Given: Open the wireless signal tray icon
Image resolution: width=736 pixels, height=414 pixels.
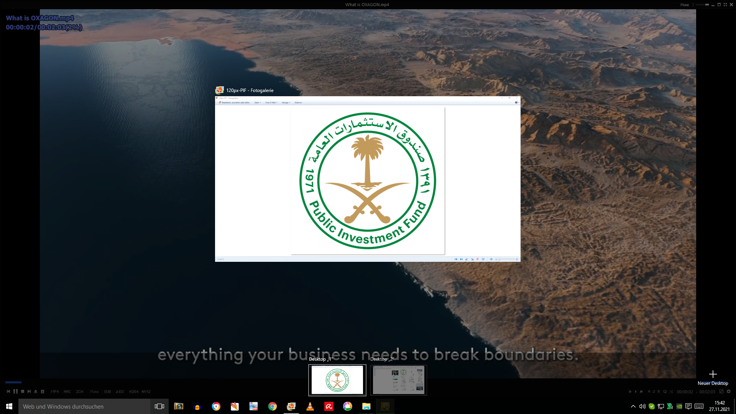Looking at the screenshot, I should click(x=670, y=406).
